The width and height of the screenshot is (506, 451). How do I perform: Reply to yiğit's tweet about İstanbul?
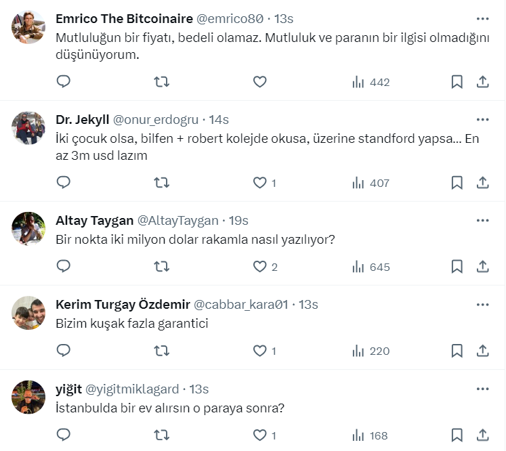(63, 435)
